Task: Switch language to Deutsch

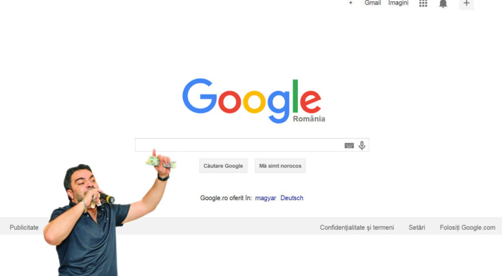Action: click(292, 198)
